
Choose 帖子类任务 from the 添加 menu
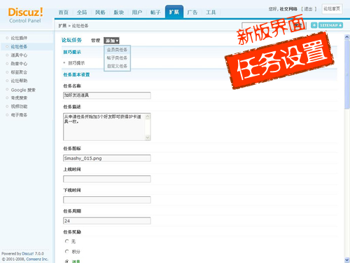click(x=117, y=58)
